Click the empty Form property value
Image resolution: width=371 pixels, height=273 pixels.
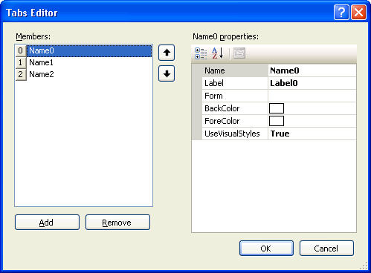312,96
